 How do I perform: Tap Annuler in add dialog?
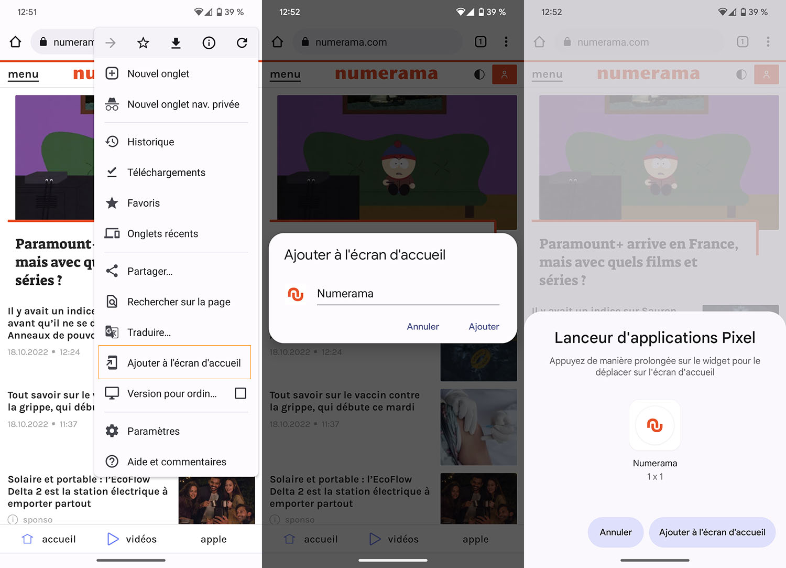(423, 326)
